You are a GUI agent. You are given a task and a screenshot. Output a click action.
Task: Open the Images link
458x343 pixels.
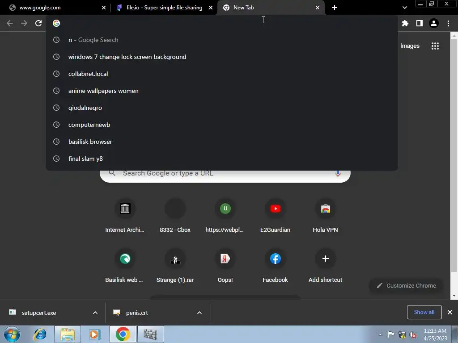(x=410, y=46)
